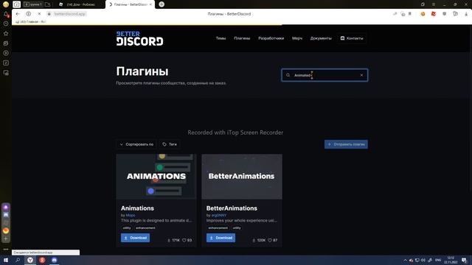Click the bookmark page icon in address bar
The width and height of the screenshot is (472, 265).
click(410, 14)
